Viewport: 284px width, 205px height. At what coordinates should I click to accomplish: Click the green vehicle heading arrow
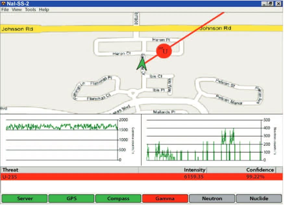[x=142, y=63]
